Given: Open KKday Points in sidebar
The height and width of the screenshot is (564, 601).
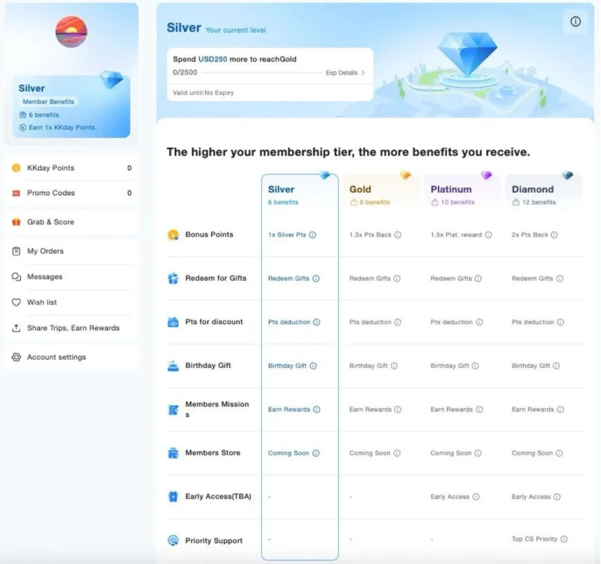Looking at the screenshot, I should pyautogui.click(x=71, y=168).
